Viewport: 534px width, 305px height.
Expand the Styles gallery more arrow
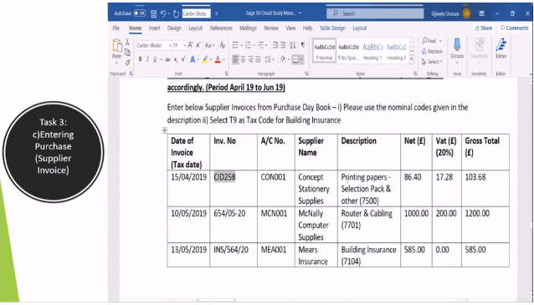(x=412, y=58)
